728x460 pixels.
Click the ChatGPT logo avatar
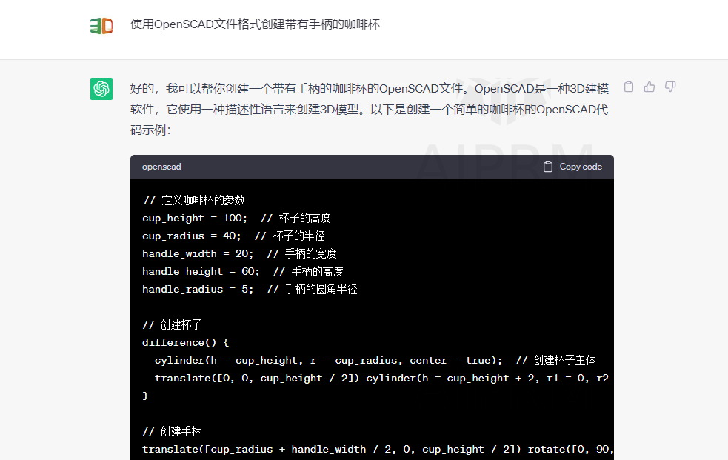click(101, 89)
